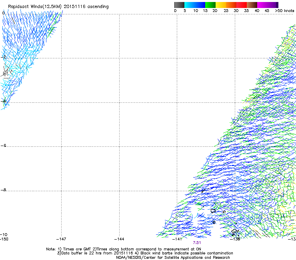Click the date '20151116 ascending' in title
The image size is (296, 260).
(x=86, y=7)
